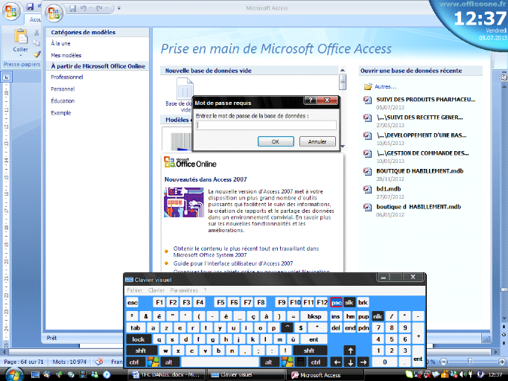Open boutique d HABILLEMENT.mdb dated 06/05/2012

coord(419,207)
